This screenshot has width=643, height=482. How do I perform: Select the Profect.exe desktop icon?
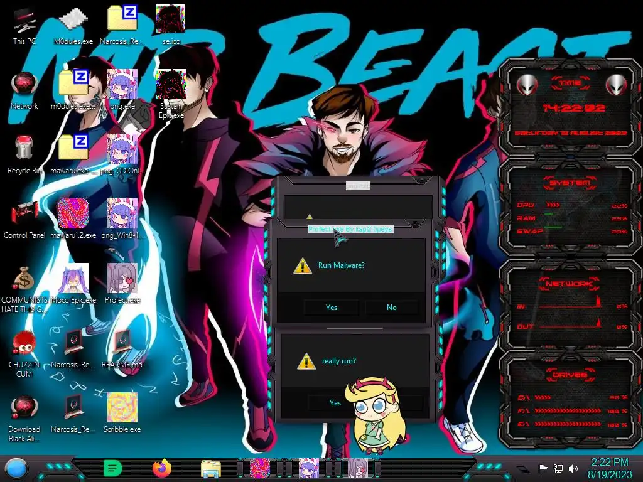click(122, 284)
